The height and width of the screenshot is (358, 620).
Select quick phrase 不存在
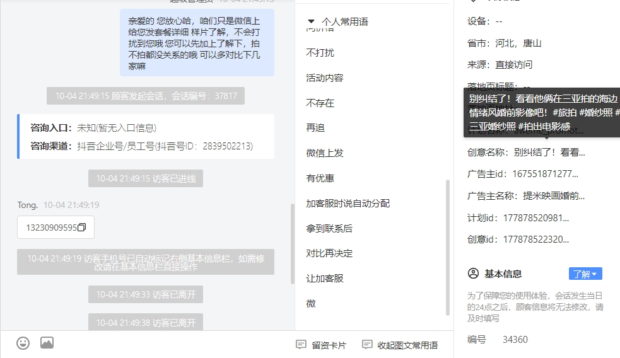[x=320, y=103]
